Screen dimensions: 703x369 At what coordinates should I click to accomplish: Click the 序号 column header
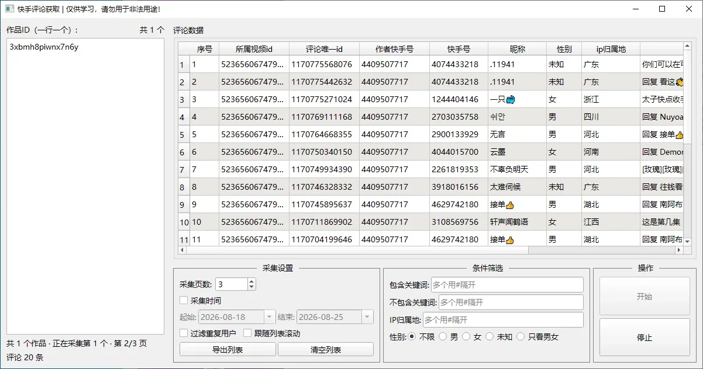[205, 49]
